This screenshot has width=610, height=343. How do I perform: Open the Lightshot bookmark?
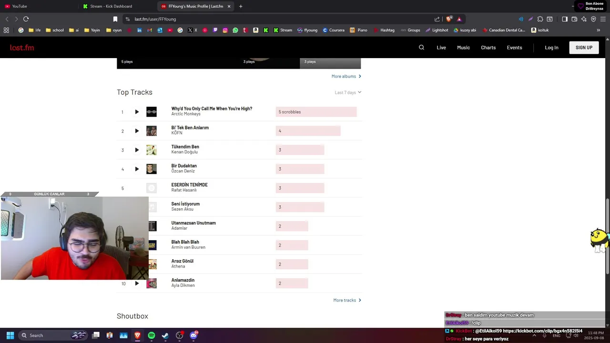(437, 30)
